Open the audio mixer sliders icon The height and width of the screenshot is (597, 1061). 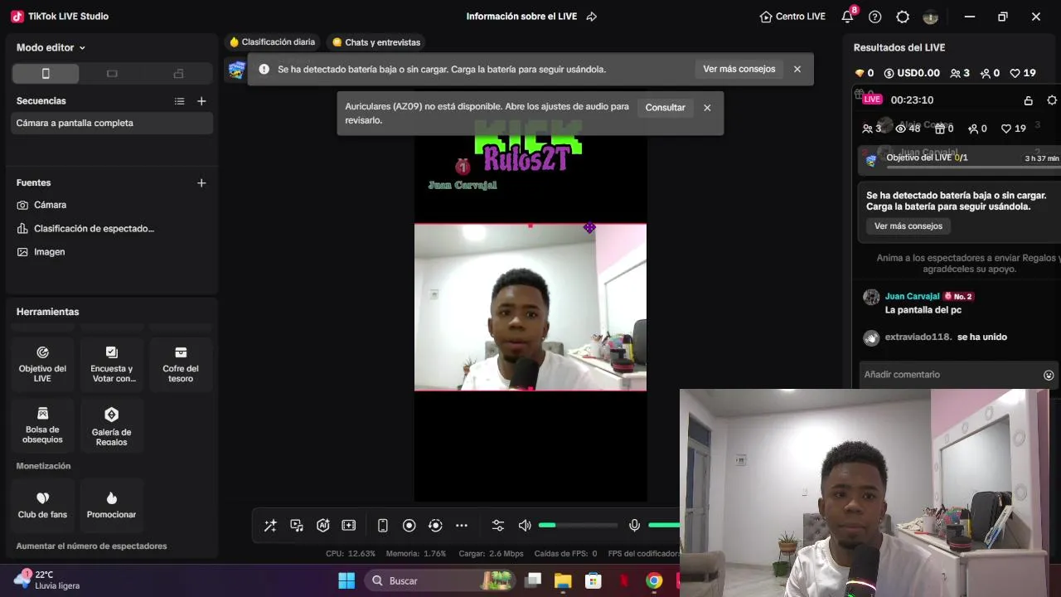click(x=498, y=526)
